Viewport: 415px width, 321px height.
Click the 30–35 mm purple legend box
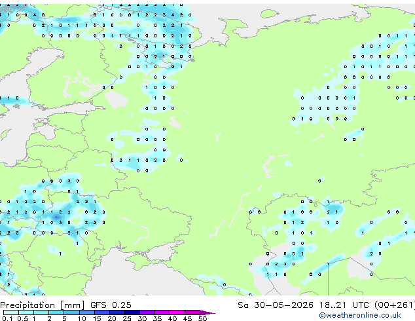pos(147,312)
